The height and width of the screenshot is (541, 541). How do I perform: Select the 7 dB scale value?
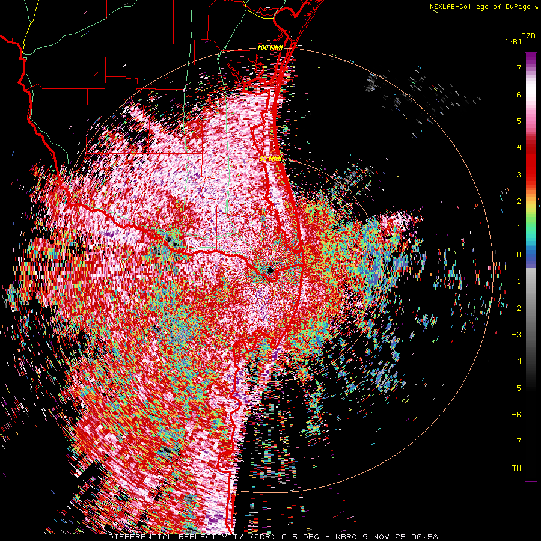tap(519, 67)
